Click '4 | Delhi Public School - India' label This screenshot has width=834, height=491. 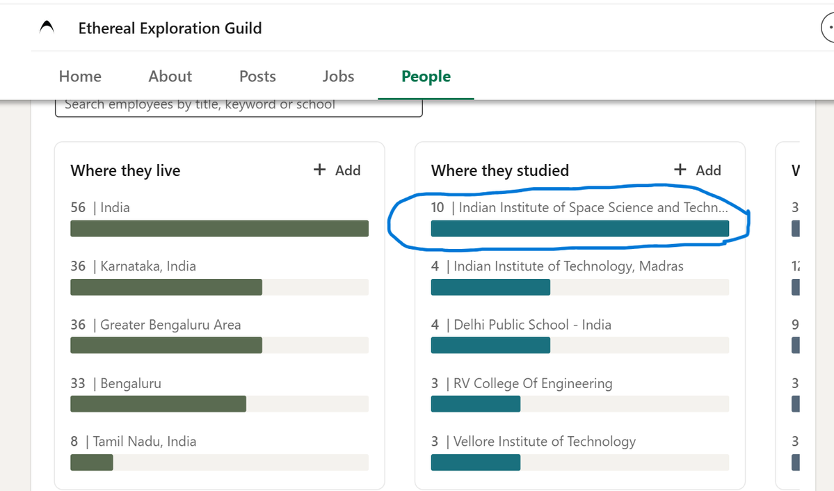pyautogui.click(x=521, y=325)
